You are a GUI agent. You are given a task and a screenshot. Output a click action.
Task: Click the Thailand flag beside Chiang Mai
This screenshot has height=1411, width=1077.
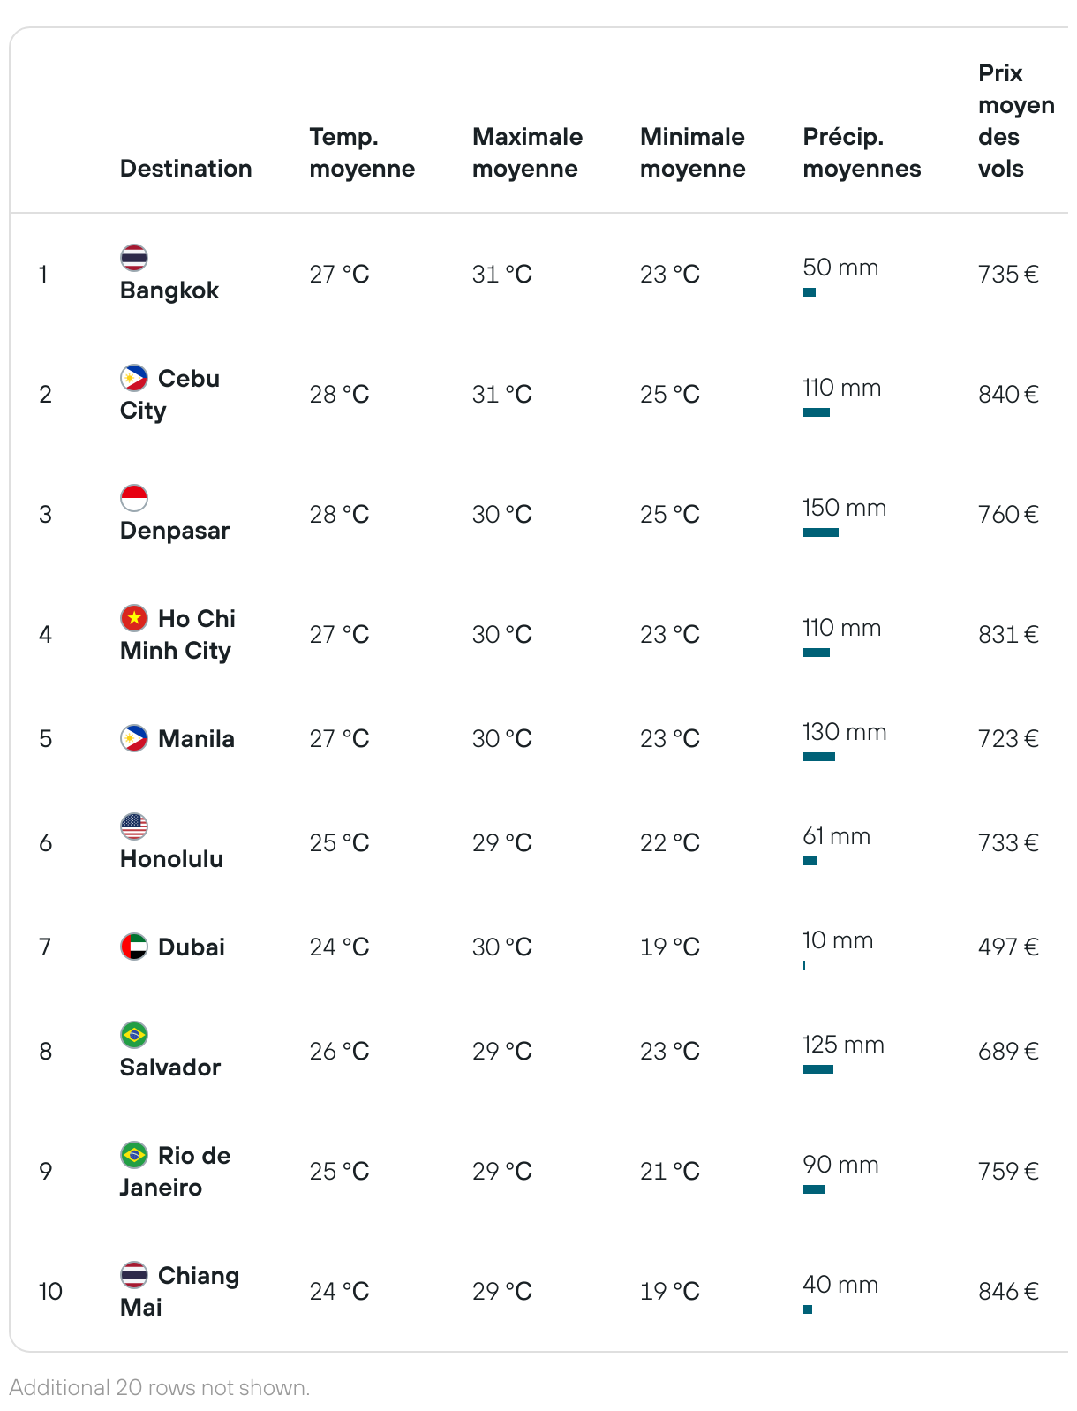pyautogui.click(x=134, y=1275)
